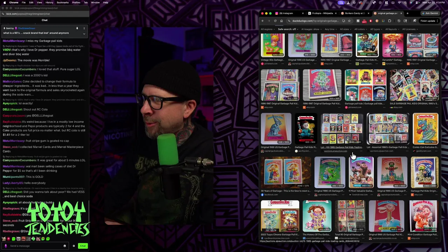Open new browser tab with plus
Image resolution: width=448 pixels, height=252 pixels.
coord(407,13)
